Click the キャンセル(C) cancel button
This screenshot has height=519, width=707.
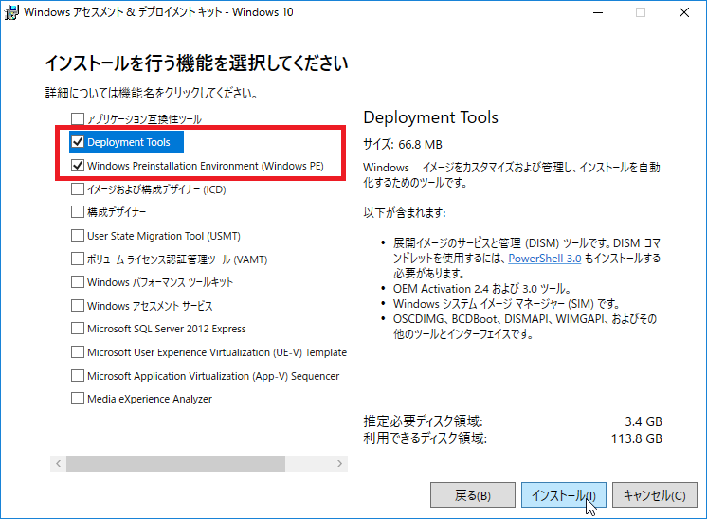point(654,495)
